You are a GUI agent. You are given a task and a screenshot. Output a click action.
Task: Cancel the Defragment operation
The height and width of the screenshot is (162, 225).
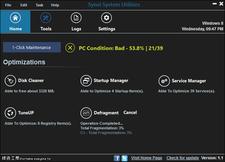[130, 113]
